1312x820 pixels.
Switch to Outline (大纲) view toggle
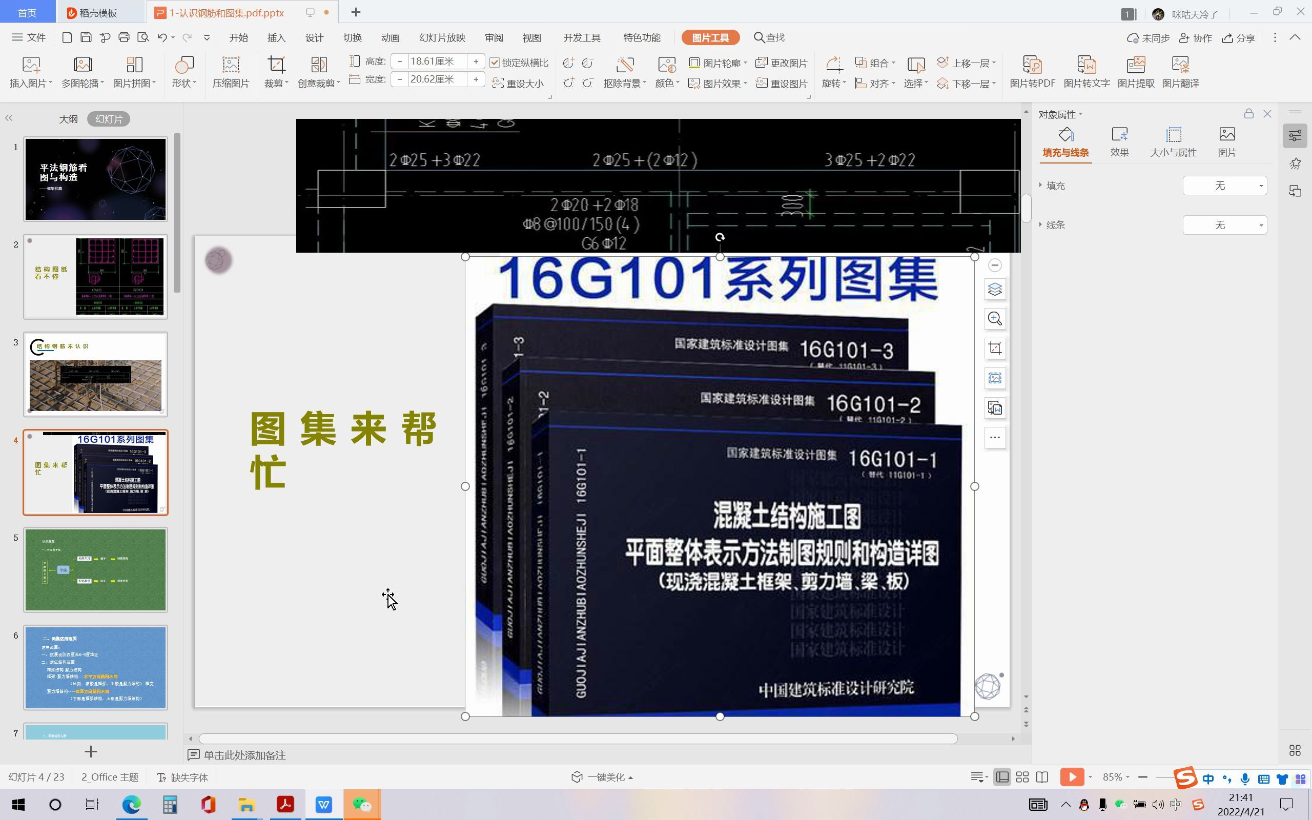68,119
